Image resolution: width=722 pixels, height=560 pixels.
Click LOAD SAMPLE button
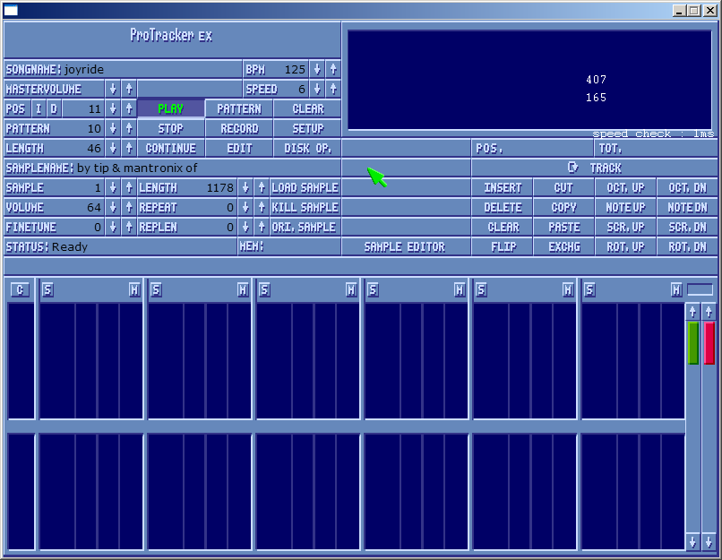[305, 187]
